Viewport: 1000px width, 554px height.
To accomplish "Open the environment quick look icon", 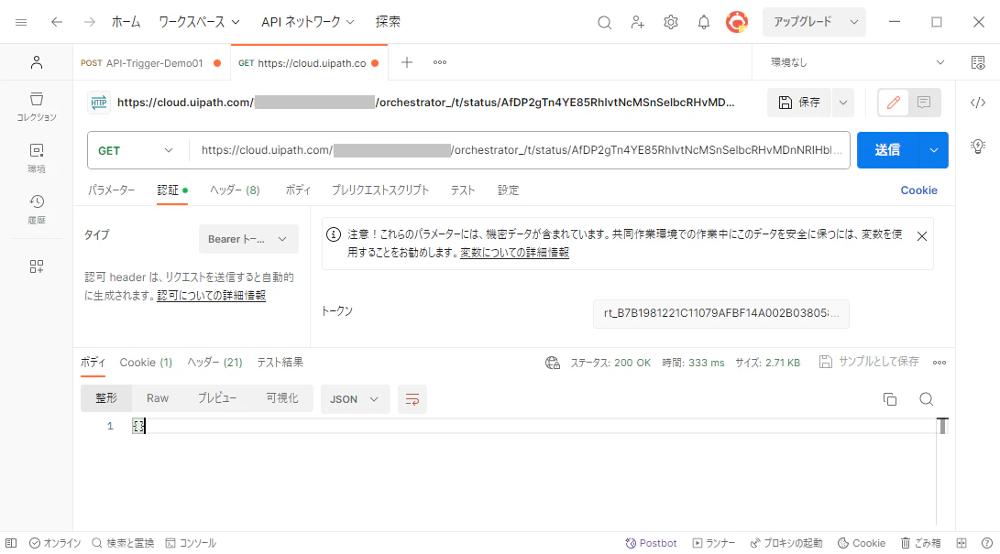I will pos(978,62).
